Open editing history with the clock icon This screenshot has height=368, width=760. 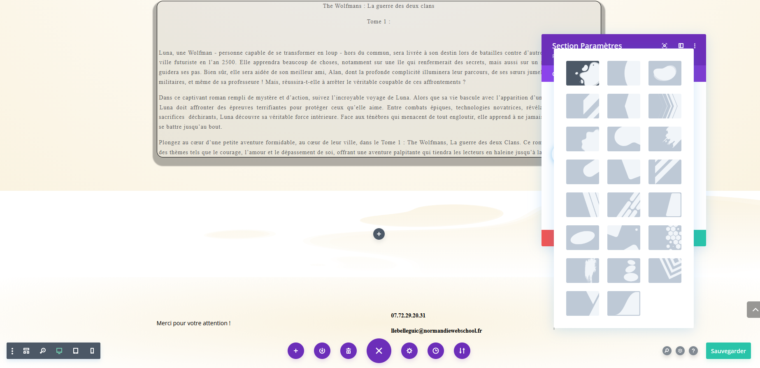436,351
